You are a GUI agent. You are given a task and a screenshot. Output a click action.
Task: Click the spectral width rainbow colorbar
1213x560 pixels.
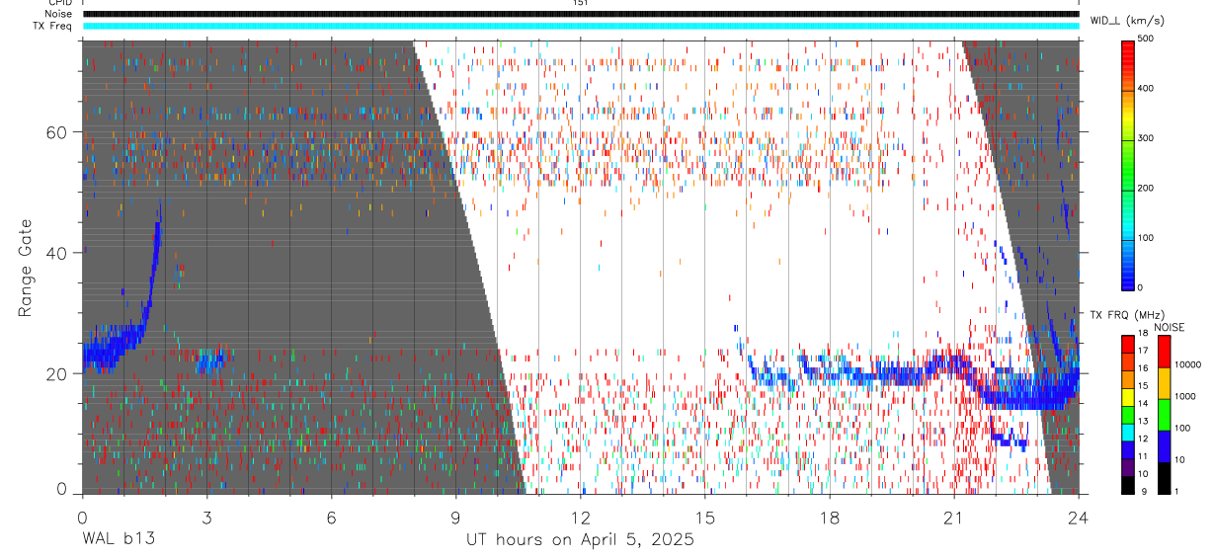[1129, 164]
